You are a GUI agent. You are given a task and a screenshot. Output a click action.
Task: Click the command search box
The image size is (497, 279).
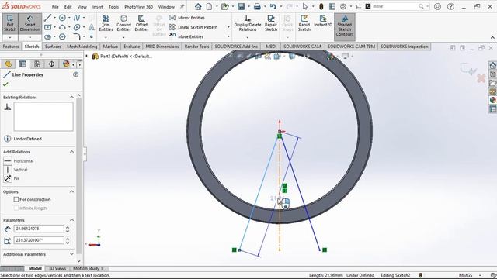tap(394, 6)
